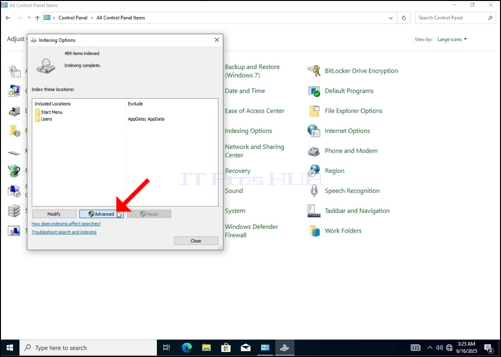Open the Indexing Options control panel item
Screen dimensions: 501x357
click(x=248, y=131)
